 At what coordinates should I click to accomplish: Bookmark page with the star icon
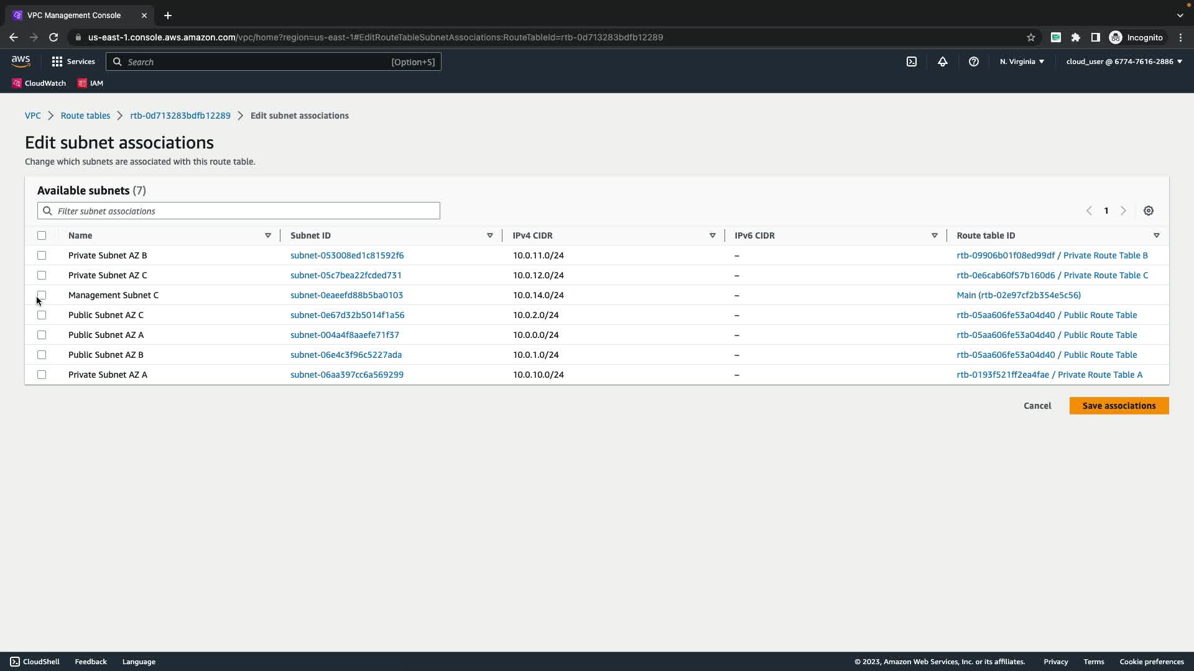click(x=1031, y=37)
